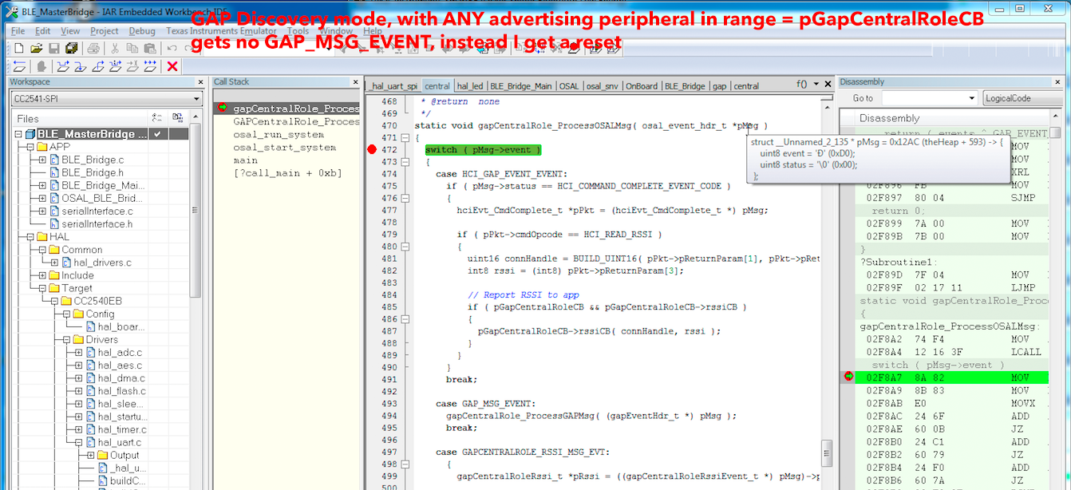Click the Cut scissors icon
Image resolution: width=1071 pixels, height=490 pixels.
coord(115,49)
